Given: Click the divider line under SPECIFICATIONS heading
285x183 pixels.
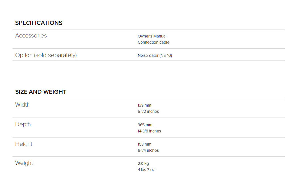Looking at the screenshot, I should [149, 29].
